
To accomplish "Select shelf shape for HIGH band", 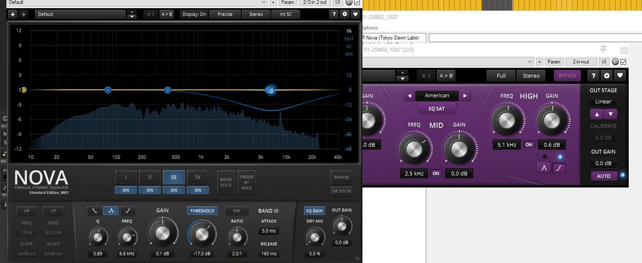I will [x=559, y=167].
